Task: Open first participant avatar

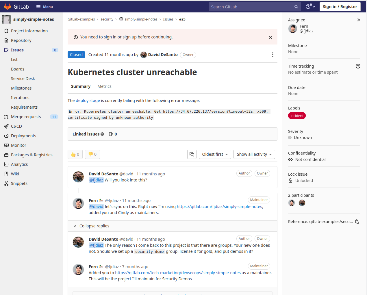Action: pos(292,203)
